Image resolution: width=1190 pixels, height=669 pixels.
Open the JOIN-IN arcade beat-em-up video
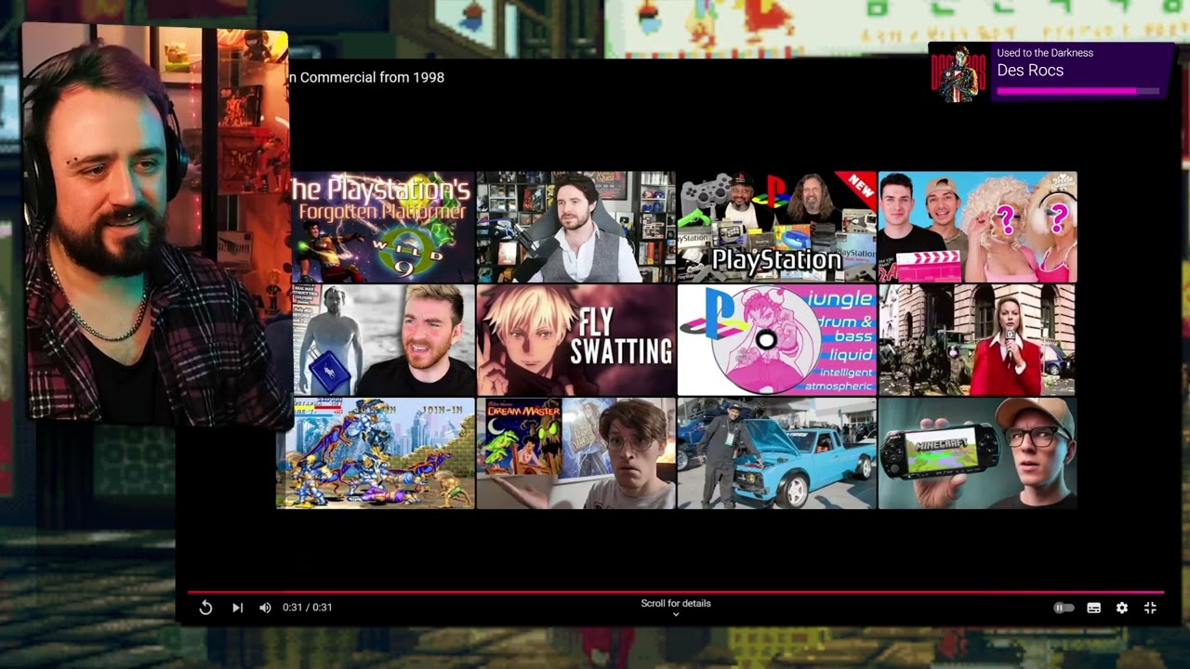[x=376, y=453]
